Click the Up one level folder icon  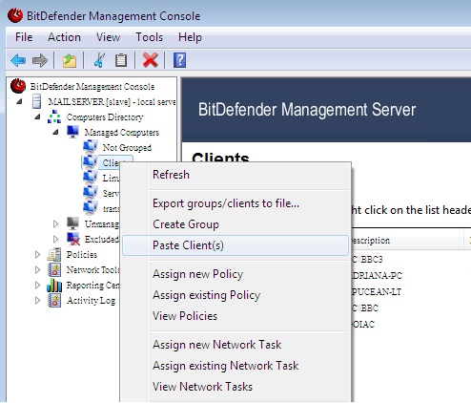(70, 60)
